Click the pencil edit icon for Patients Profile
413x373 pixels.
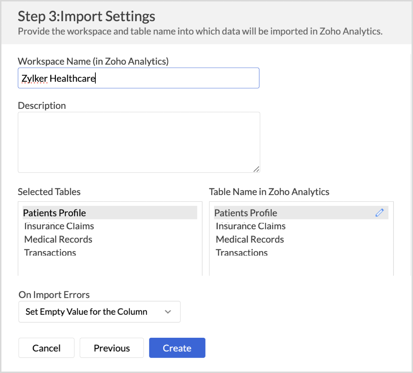click(379, 213)
